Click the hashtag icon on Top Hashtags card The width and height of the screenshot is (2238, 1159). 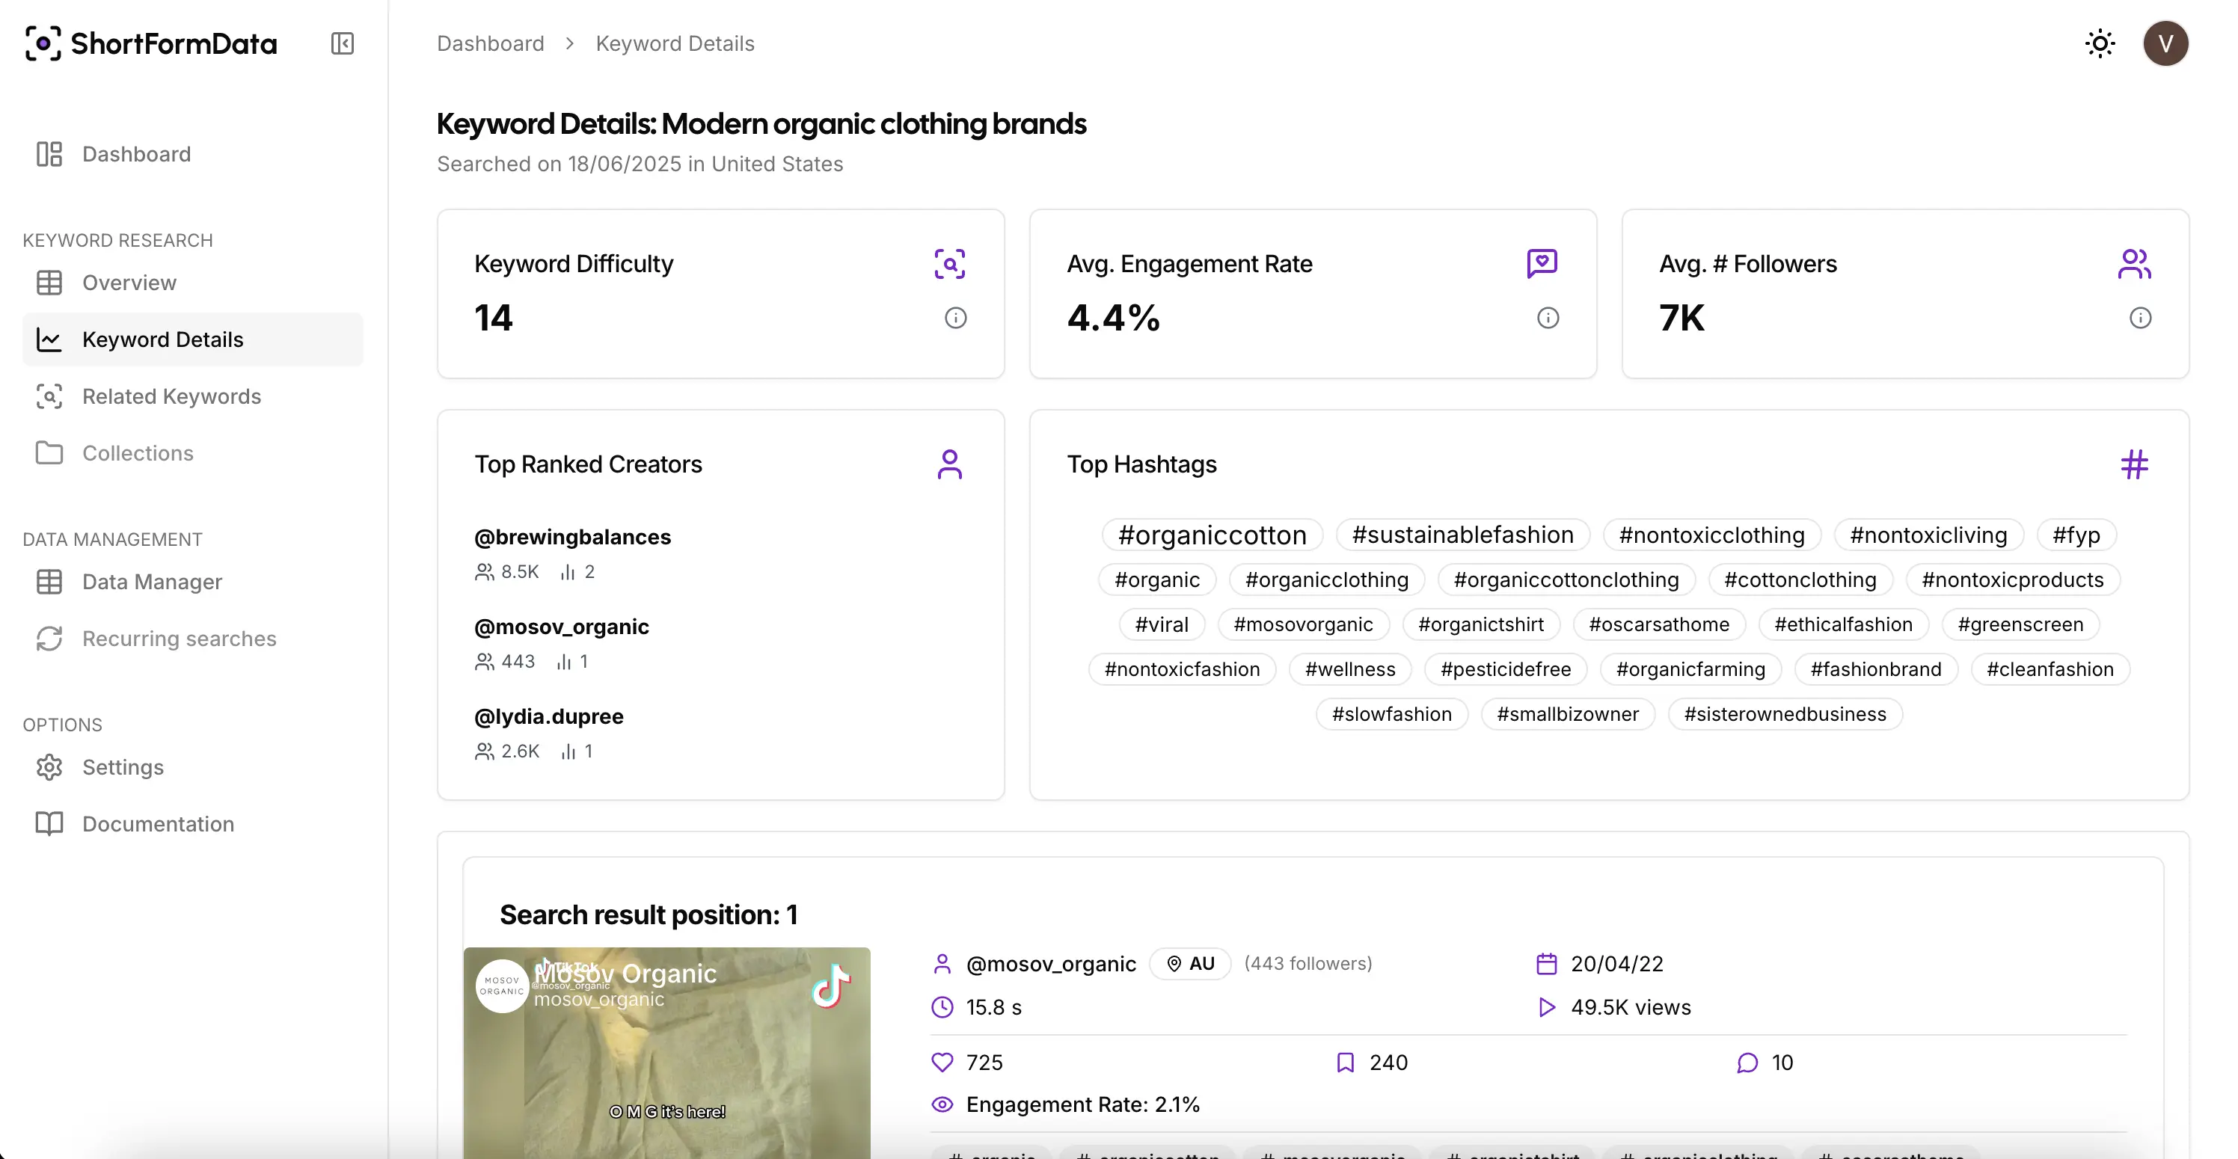[2136, 464]
